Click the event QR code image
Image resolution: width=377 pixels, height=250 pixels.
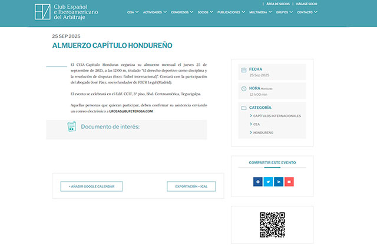click(272, 224)
